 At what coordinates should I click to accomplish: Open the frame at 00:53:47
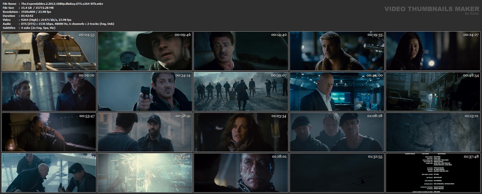pos(49,132)
